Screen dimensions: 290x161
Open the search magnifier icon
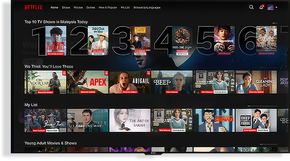[251, 7]
